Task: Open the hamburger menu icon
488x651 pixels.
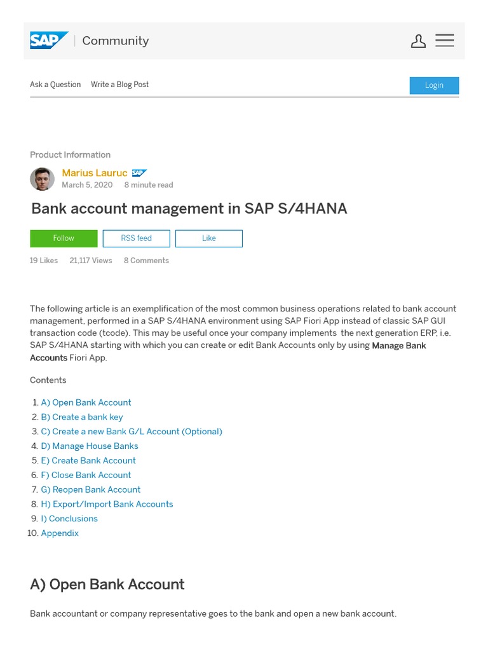Action: 445,41
